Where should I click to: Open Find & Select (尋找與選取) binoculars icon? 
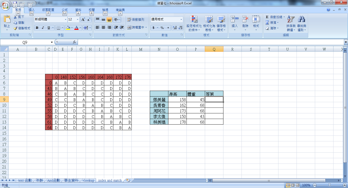click(302, 20)
